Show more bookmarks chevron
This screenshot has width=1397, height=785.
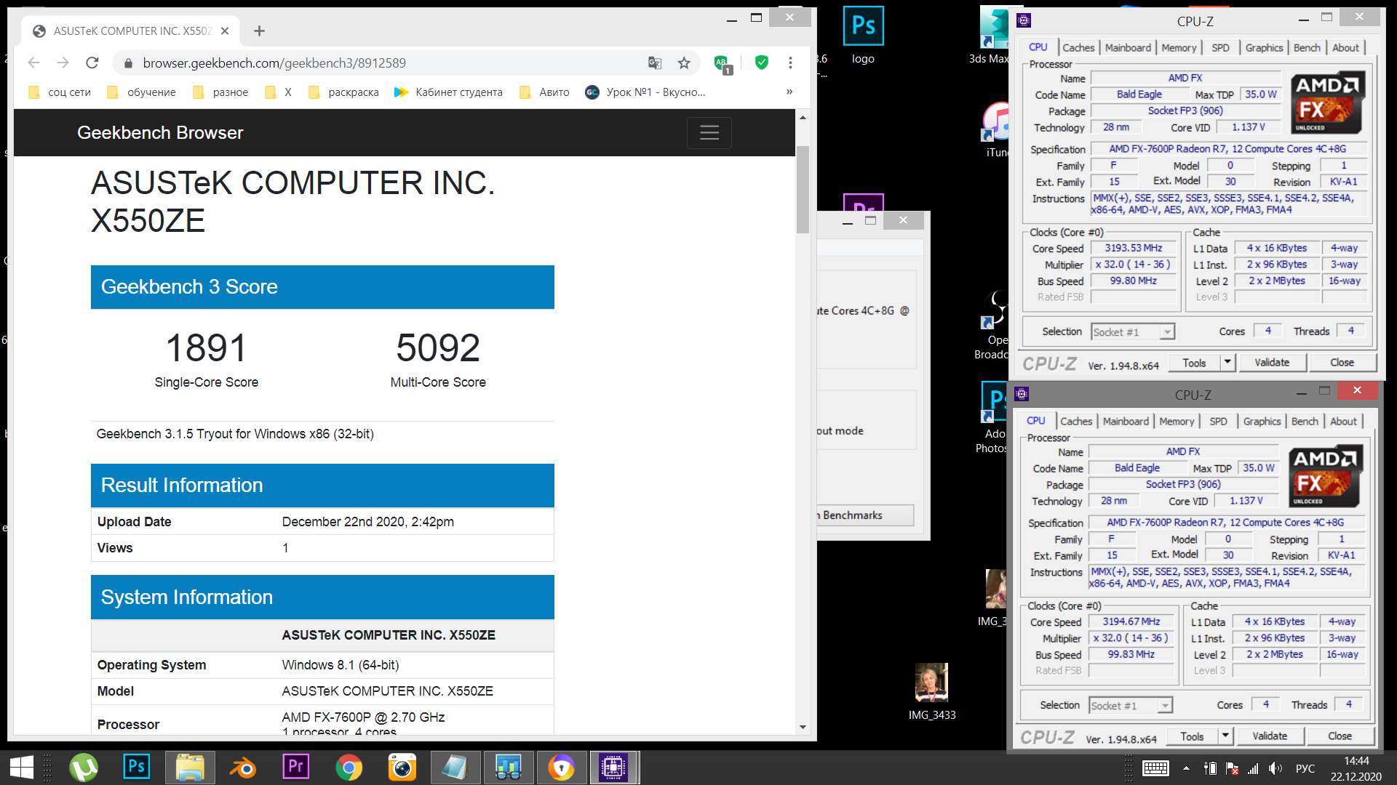coord(789,92)
